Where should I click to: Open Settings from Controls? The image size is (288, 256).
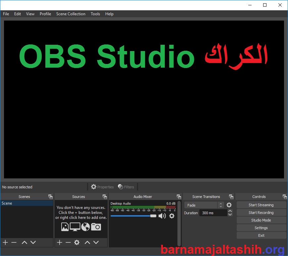261,228
